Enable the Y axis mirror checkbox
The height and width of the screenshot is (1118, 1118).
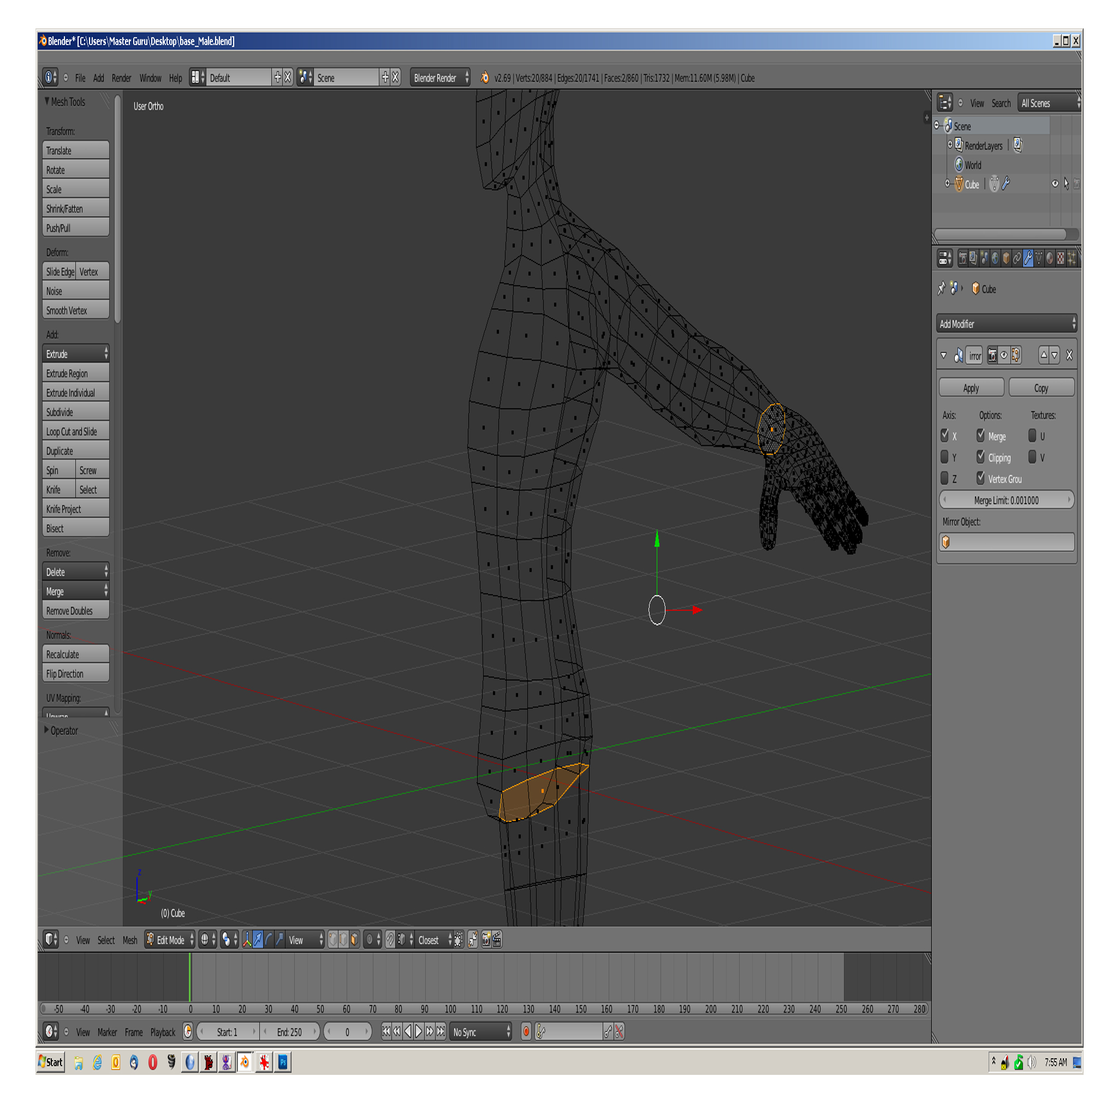[x=944, y=457]
